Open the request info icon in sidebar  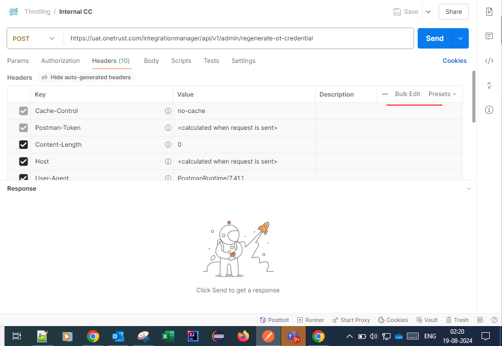(x=489, y=110)
